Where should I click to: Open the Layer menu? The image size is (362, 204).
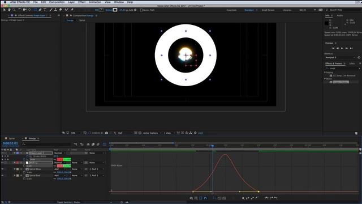pyautogui.click(x=71, y=2)
